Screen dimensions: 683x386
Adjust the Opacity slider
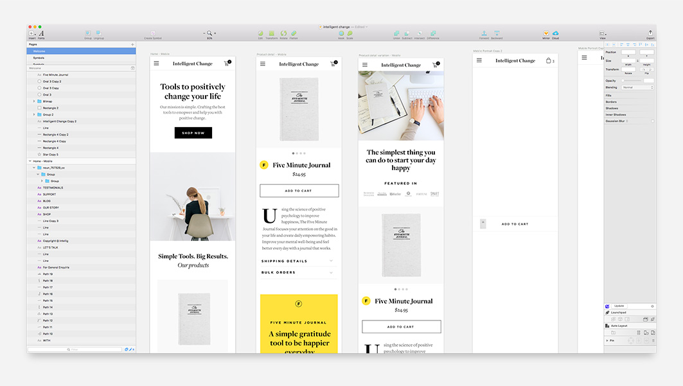point(632,80)
